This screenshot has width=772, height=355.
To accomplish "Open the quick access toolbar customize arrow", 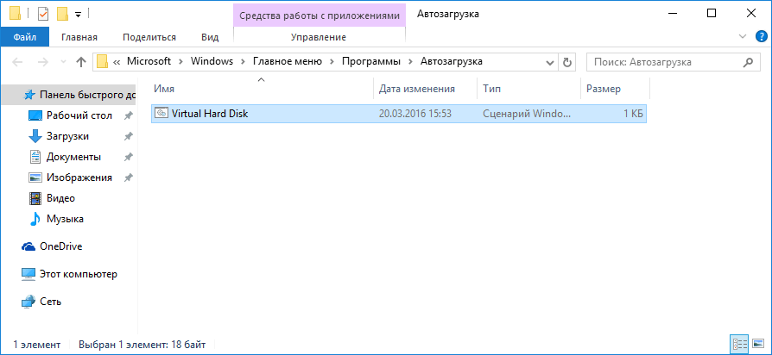I will click(78, 15).
